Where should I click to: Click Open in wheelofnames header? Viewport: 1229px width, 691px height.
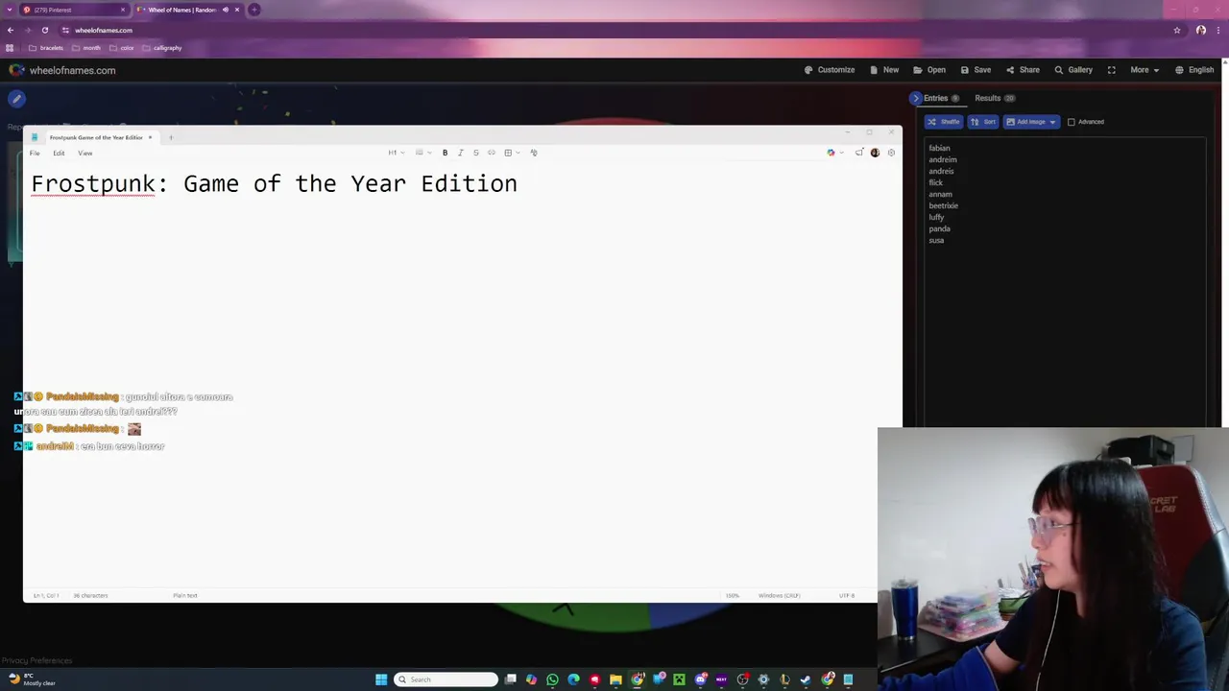click(929, 70)
